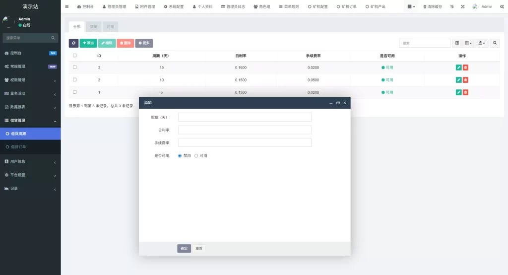Click the 周期（天） input field
The height and width of the screenshot is (275, 508).
click(x=245, y=117)
